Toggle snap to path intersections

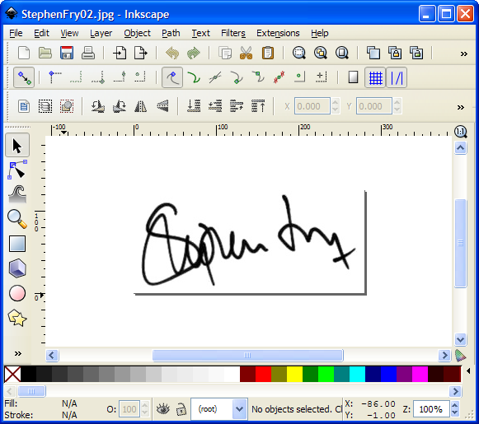point(215,77)
